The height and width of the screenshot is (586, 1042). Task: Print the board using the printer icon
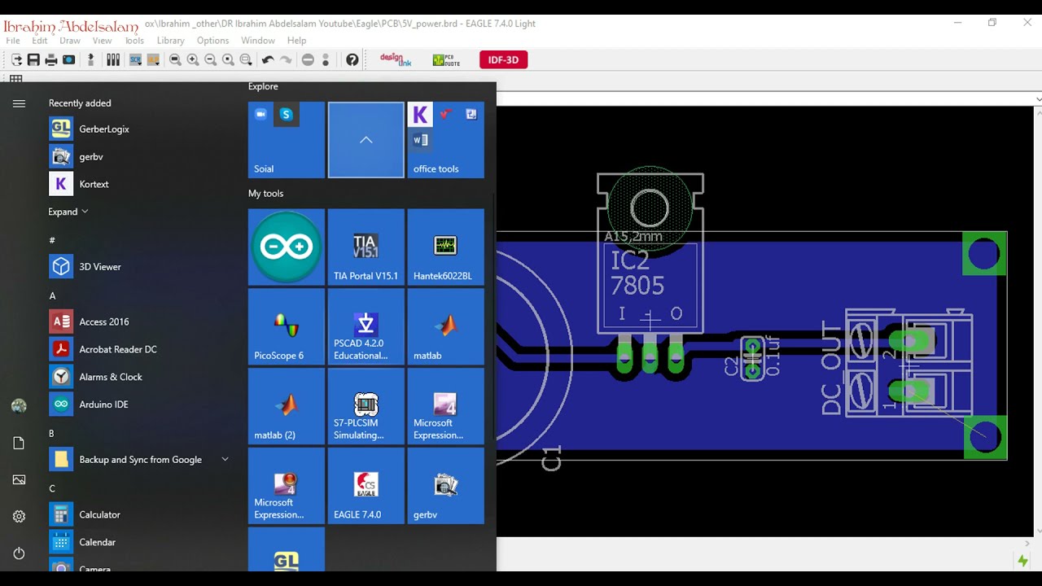tap(51, 59)
